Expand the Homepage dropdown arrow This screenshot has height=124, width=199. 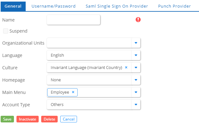point(136,80)
